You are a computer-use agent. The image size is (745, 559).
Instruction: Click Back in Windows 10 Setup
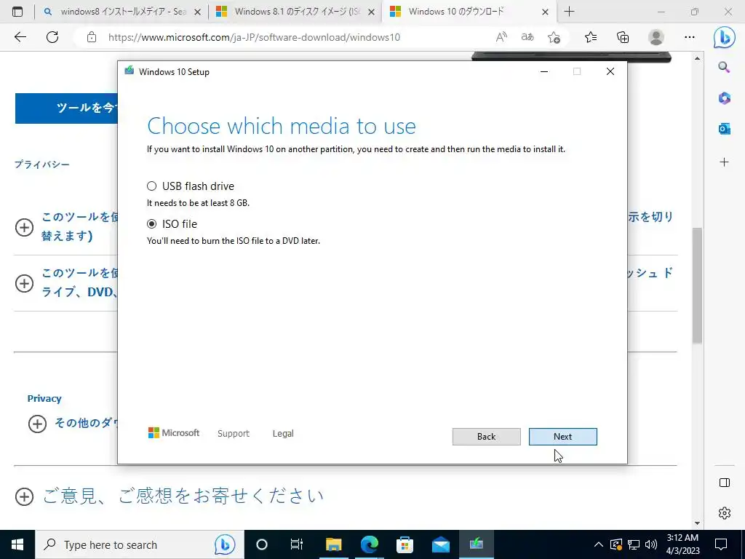pos(486,437)
